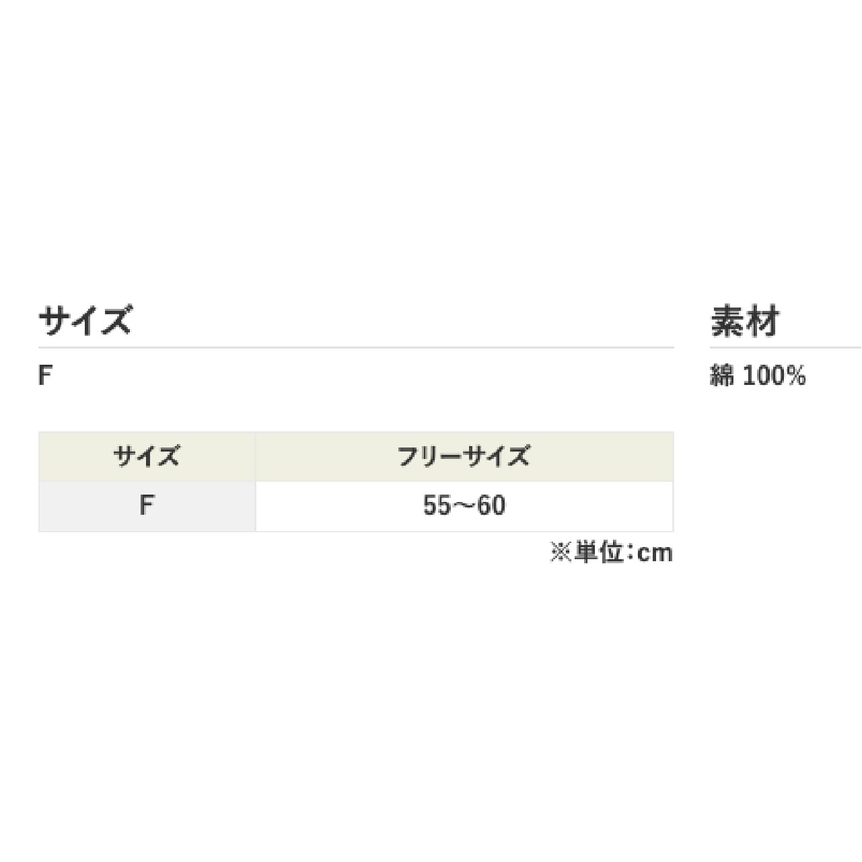Image resolution: width=862 pixels, height=862 pixels.
Task: Click the 綿 kanji in material text
Action: 721,376
